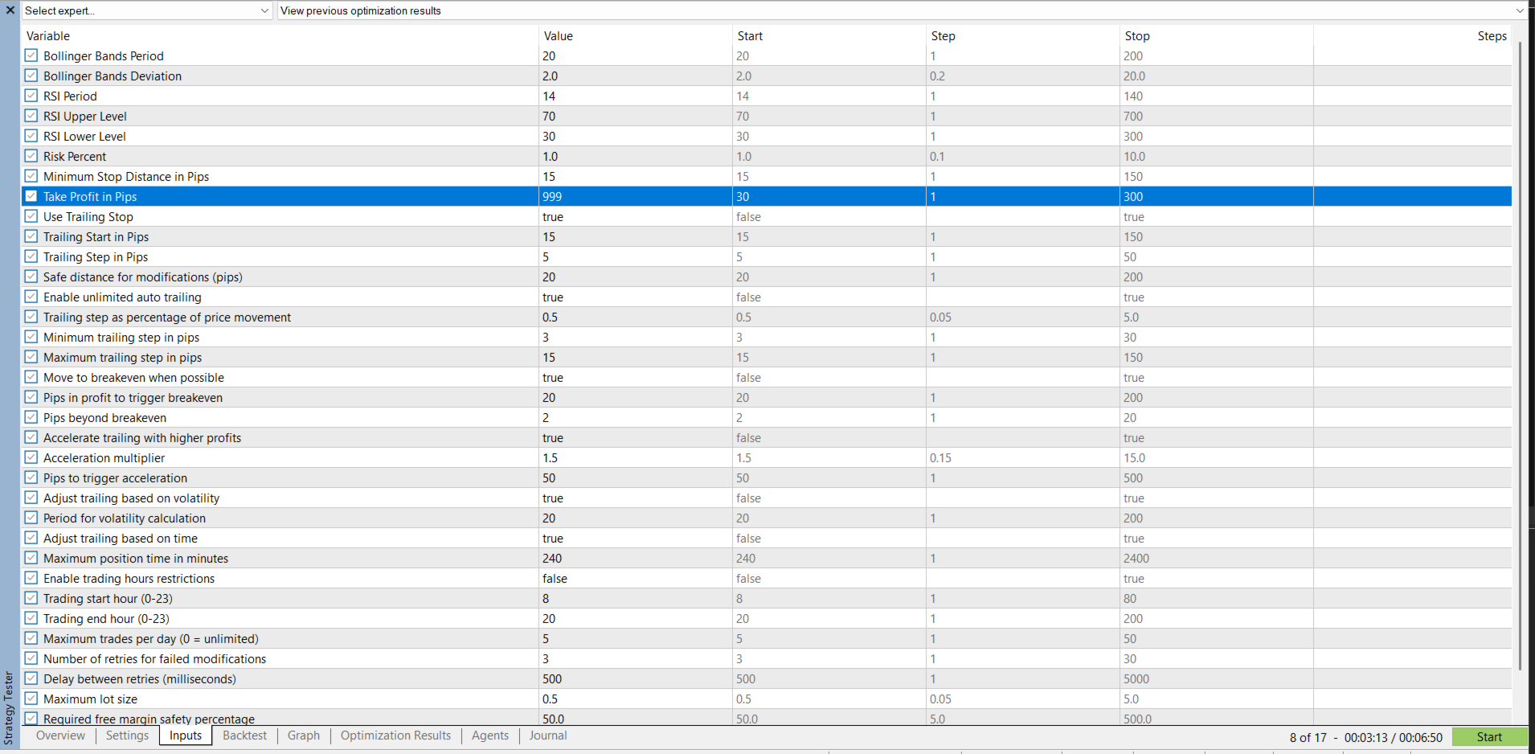Click Maximum position time Stop value 2400
The image size is (1535, 754).
coord(1217,558)
